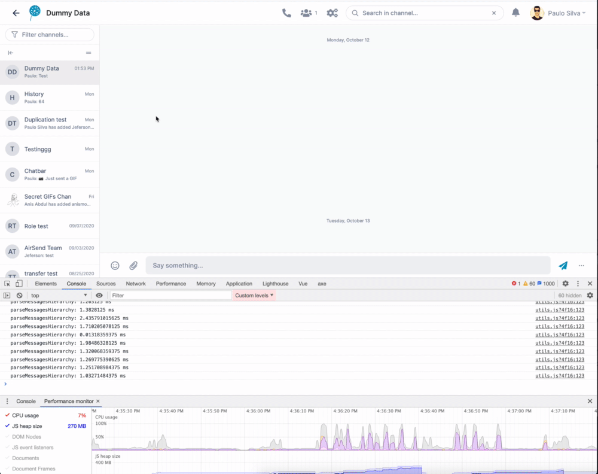Screen dimensions: 598x474
Task: Select the History channel
Action: 50,98
